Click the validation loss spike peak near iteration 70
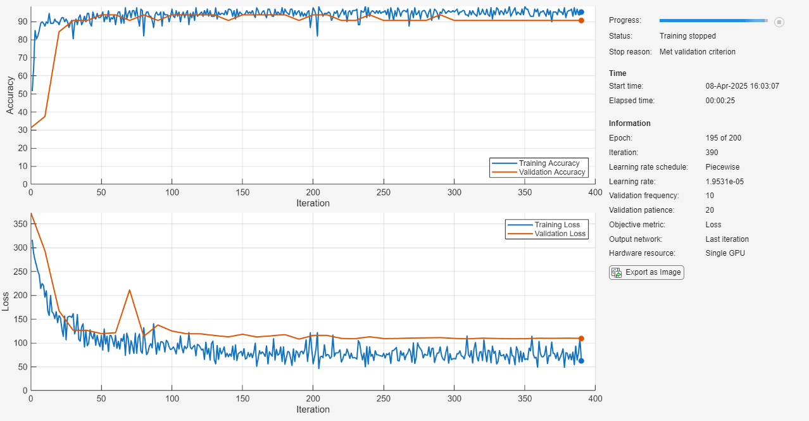The height and width of the screenshot is (421, 809). (130, 290)
